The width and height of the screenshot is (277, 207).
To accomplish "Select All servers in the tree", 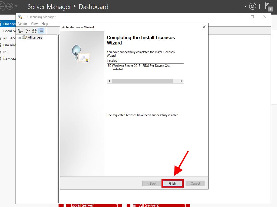I will point(35,37).
